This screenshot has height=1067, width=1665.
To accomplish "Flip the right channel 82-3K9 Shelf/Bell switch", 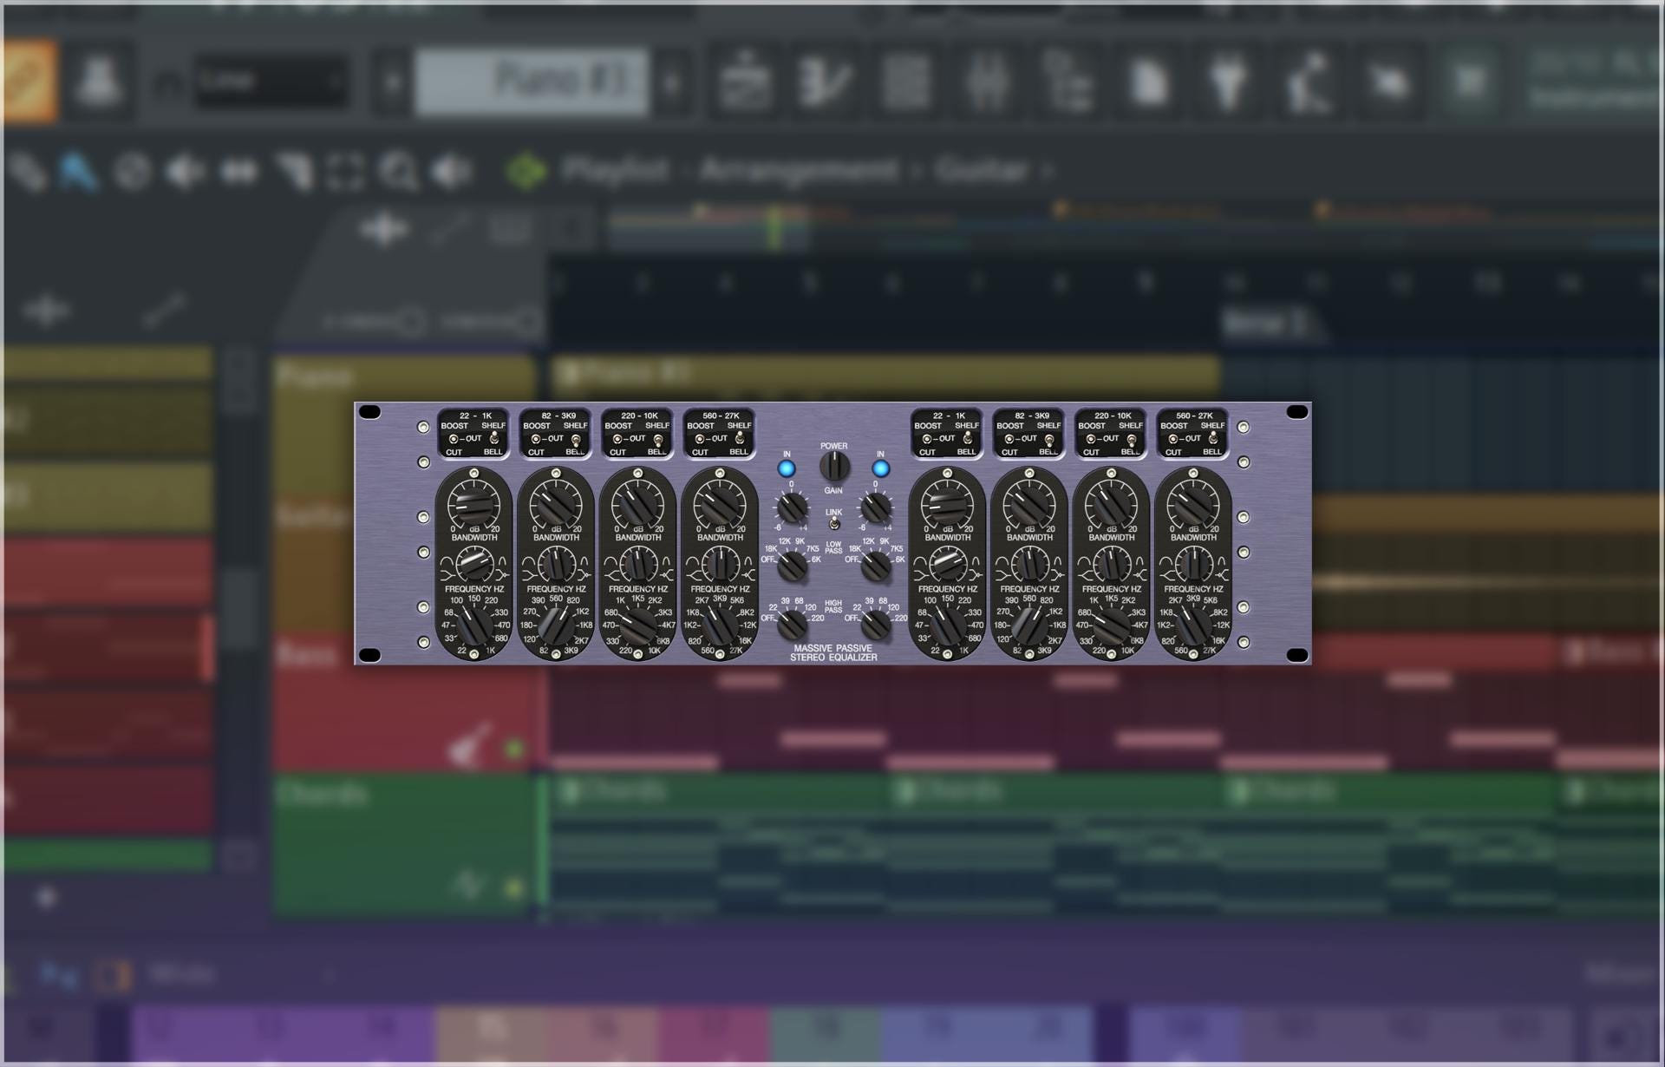I will coord(1049,439).
